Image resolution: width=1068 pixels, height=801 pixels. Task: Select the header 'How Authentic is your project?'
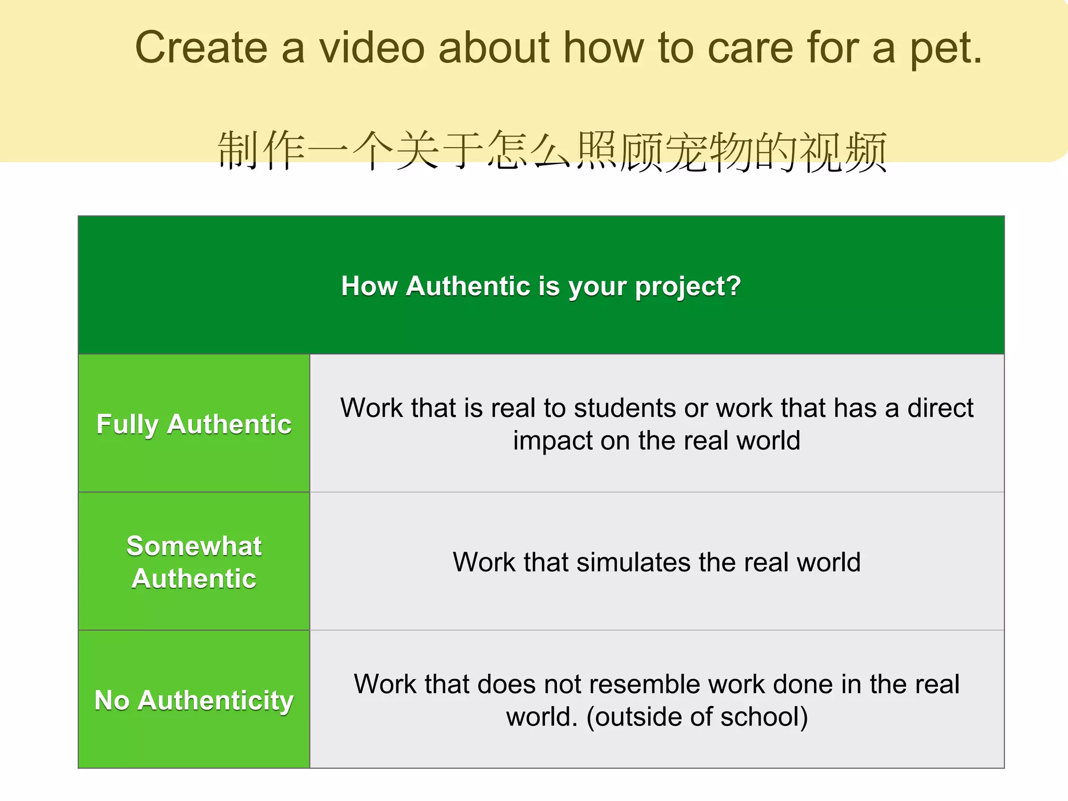(x=541, y=286)
